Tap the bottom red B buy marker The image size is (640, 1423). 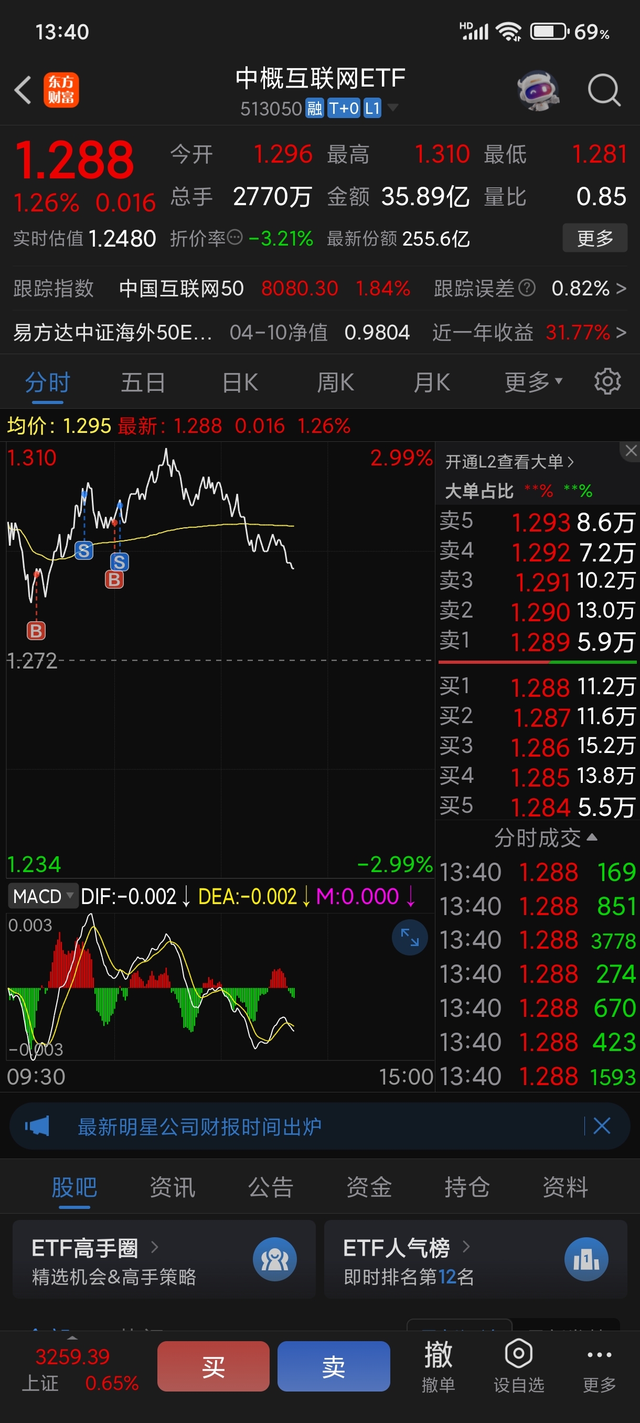pyautogui.click(x=36, y=630)
